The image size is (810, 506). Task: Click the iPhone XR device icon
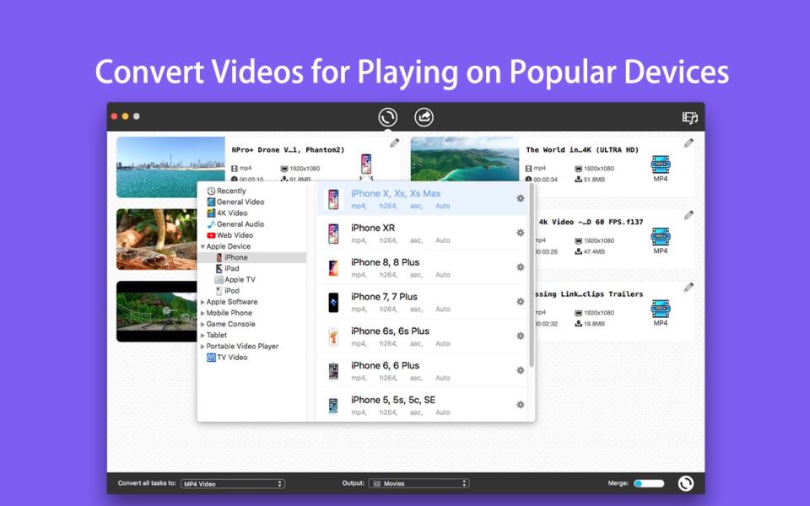tap(334, 234)
